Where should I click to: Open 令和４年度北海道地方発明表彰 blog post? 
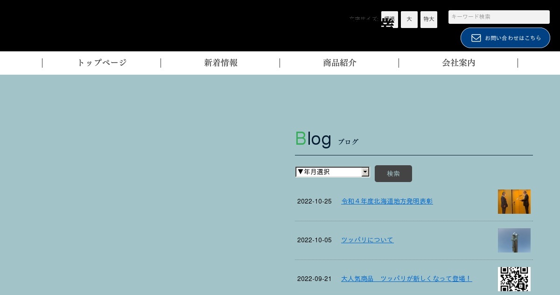tap(387, 201)
